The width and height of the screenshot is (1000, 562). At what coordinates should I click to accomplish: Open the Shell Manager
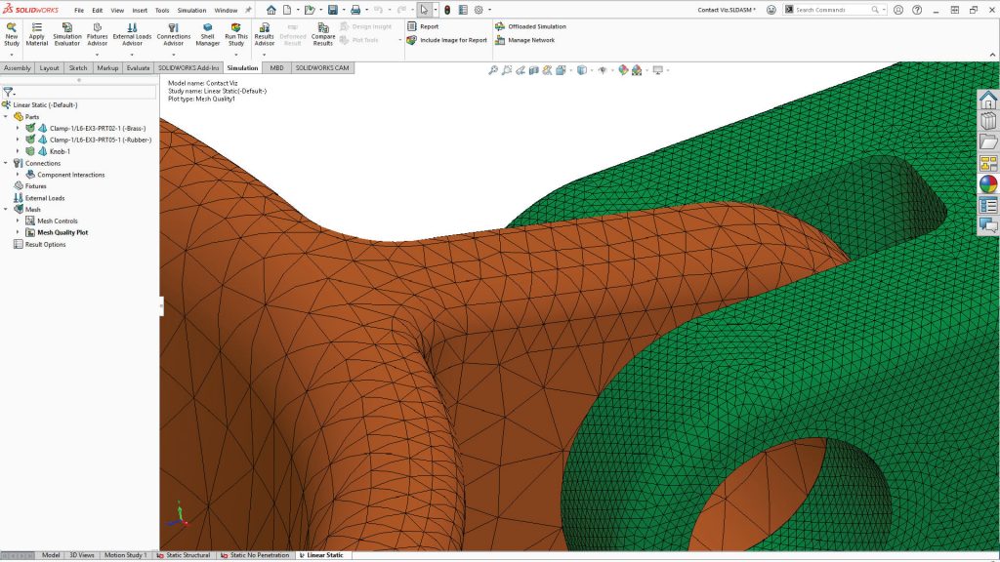click(206, 32)
